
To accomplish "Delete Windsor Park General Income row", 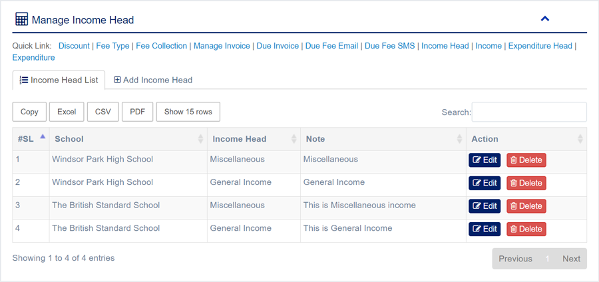I will (526, 183).
